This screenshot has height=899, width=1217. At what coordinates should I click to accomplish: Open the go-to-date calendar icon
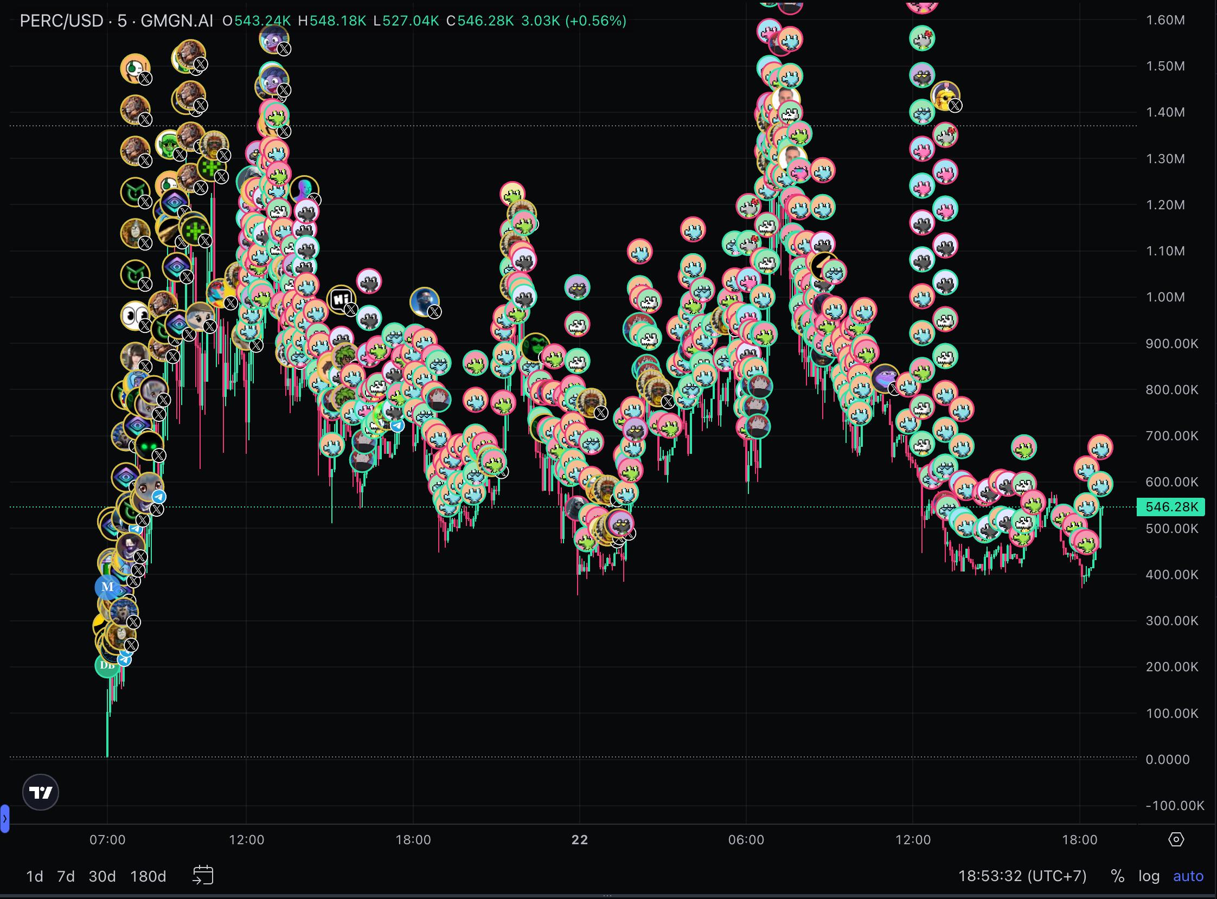click(x=203, y=876)
